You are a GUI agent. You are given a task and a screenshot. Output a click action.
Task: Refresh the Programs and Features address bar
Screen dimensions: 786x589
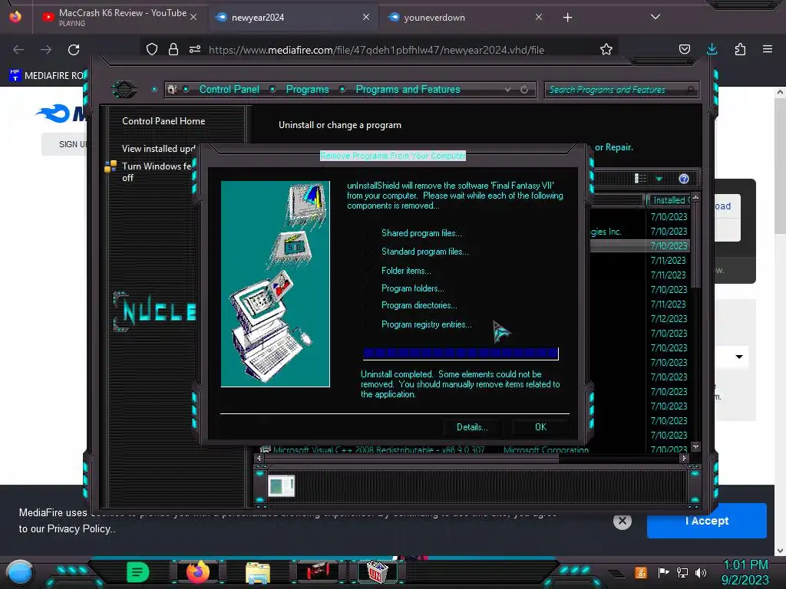pos(524,90)
